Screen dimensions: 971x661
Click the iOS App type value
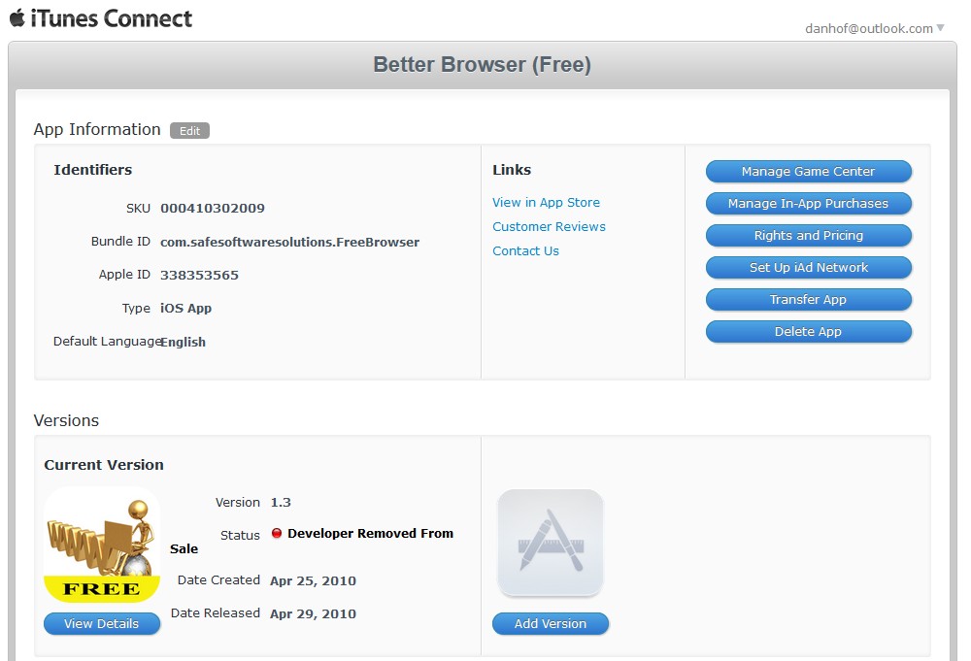point(185,309)
